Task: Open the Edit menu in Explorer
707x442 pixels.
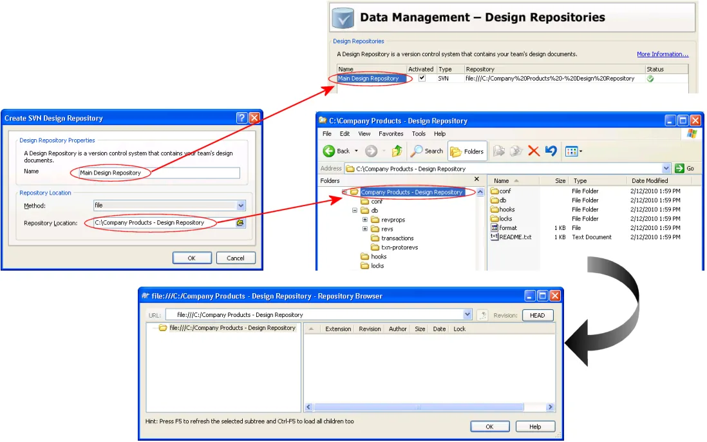Action: [x=345, y=134]
